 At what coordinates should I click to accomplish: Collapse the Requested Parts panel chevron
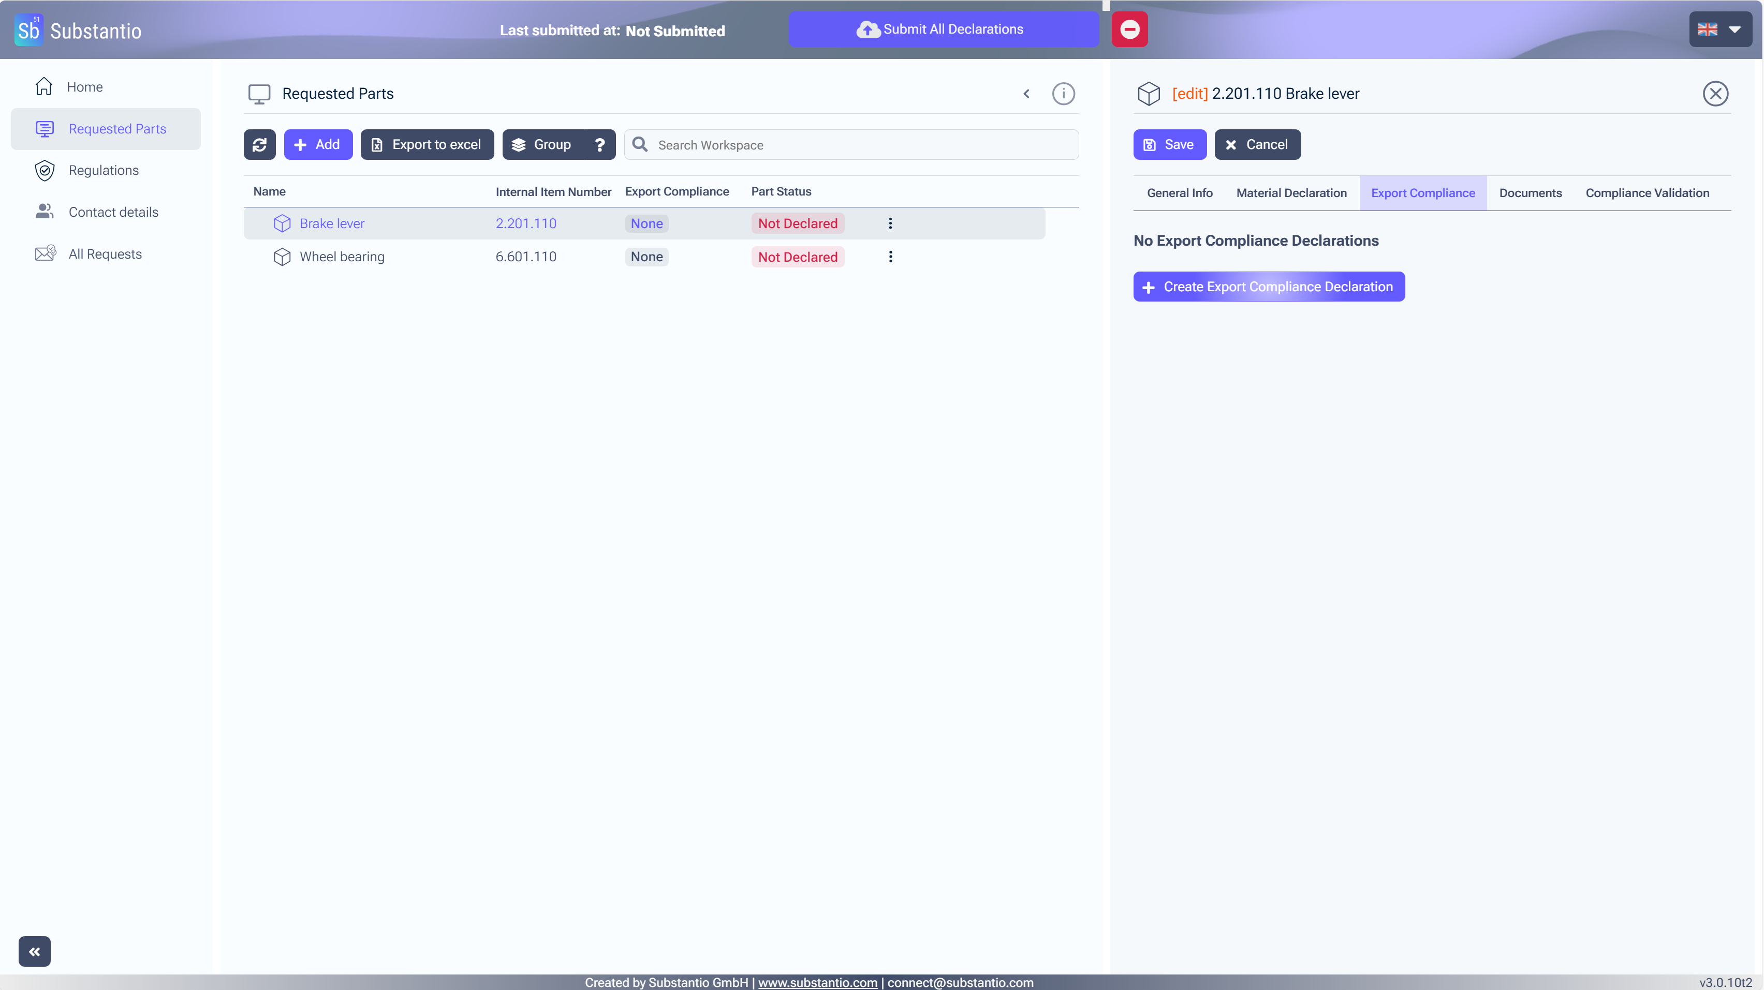tap(1026, 94)
